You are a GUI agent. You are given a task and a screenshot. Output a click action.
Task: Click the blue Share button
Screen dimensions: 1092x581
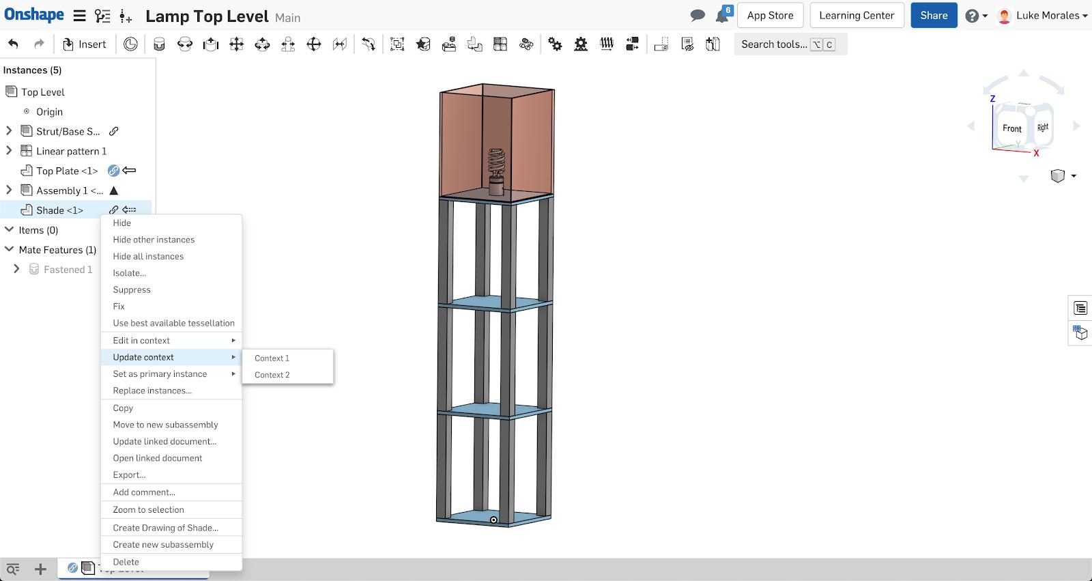[933, 16]
